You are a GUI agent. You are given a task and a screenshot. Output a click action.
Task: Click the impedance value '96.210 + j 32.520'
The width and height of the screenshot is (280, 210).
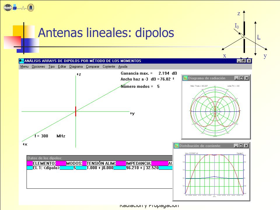pos(142,168)
